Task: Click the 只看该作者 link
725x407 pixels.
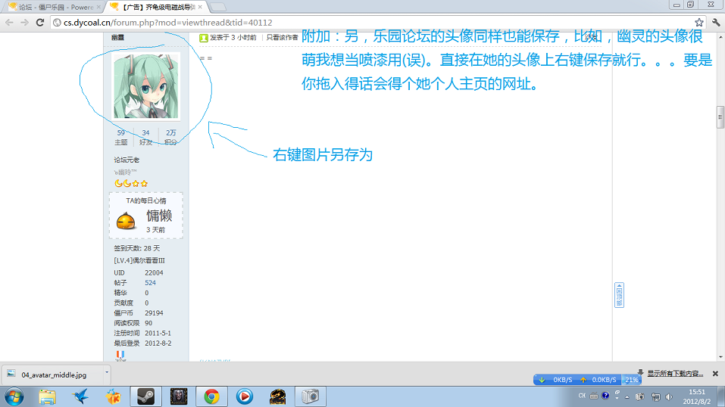Action: 281,37
